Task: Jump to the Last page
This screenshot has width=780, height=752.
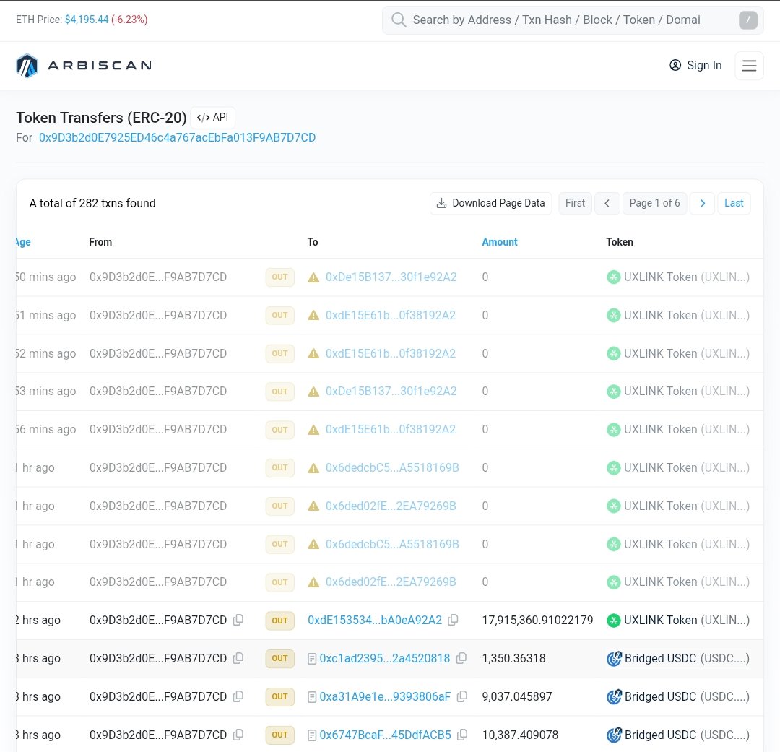Action: [734, 203]
